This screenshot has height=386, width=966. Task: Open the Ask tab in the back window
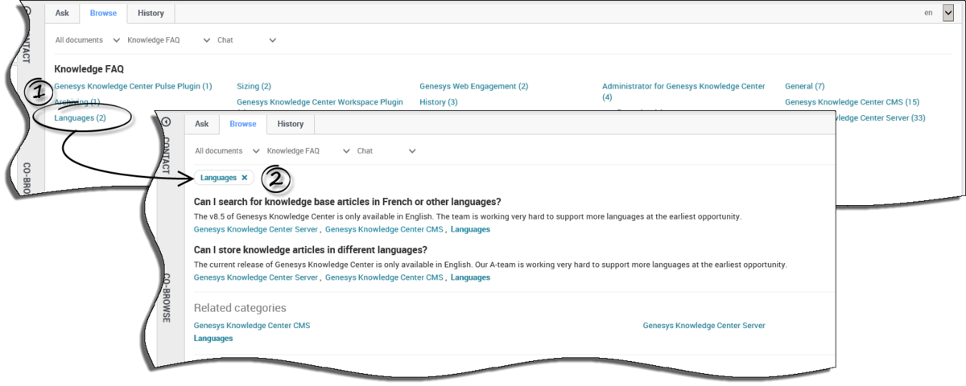(62, 13)
